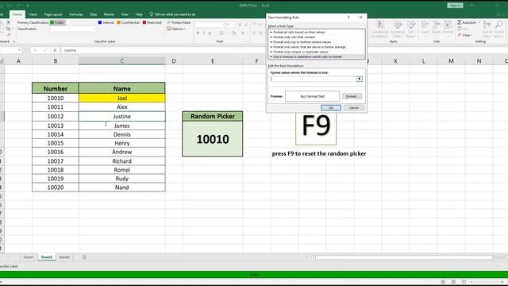This screenshot has height=286, width=508.
Task: Click the Font Color A icon
Action: 243,33
